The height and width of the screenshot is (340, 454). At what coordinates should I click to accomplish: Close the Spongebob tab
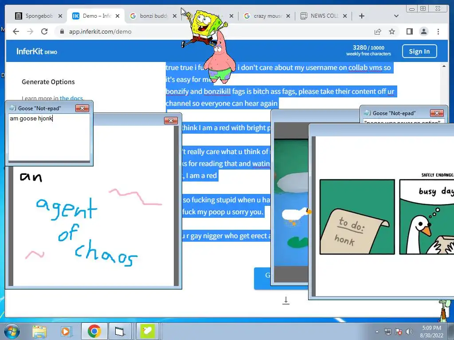pos(60,16)
